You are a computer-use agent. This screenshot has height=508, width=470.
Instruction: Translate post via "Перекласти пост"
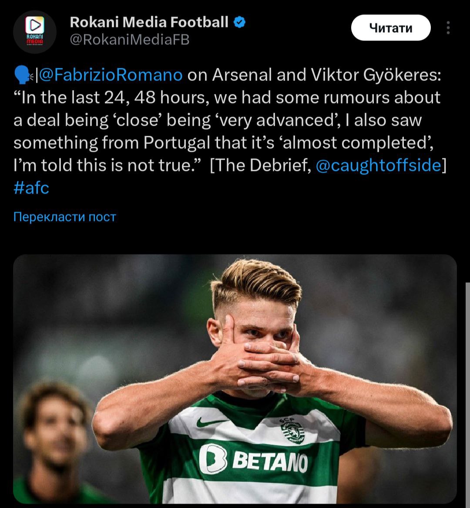pyautogui.click(x=65, y=217)
